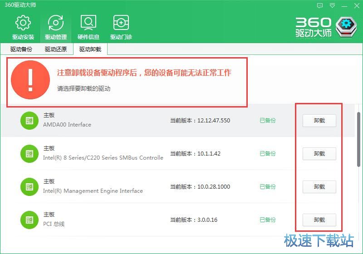Click the 请选择要卸载的驱动 prompt text
This screenshot has width=363, height=254.
[x=84, y=88]
